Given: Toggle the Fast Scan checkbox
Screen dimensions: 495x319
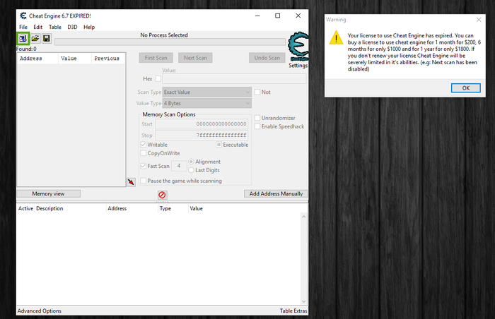Looking at the screenshot, I should tap(144, 166).
